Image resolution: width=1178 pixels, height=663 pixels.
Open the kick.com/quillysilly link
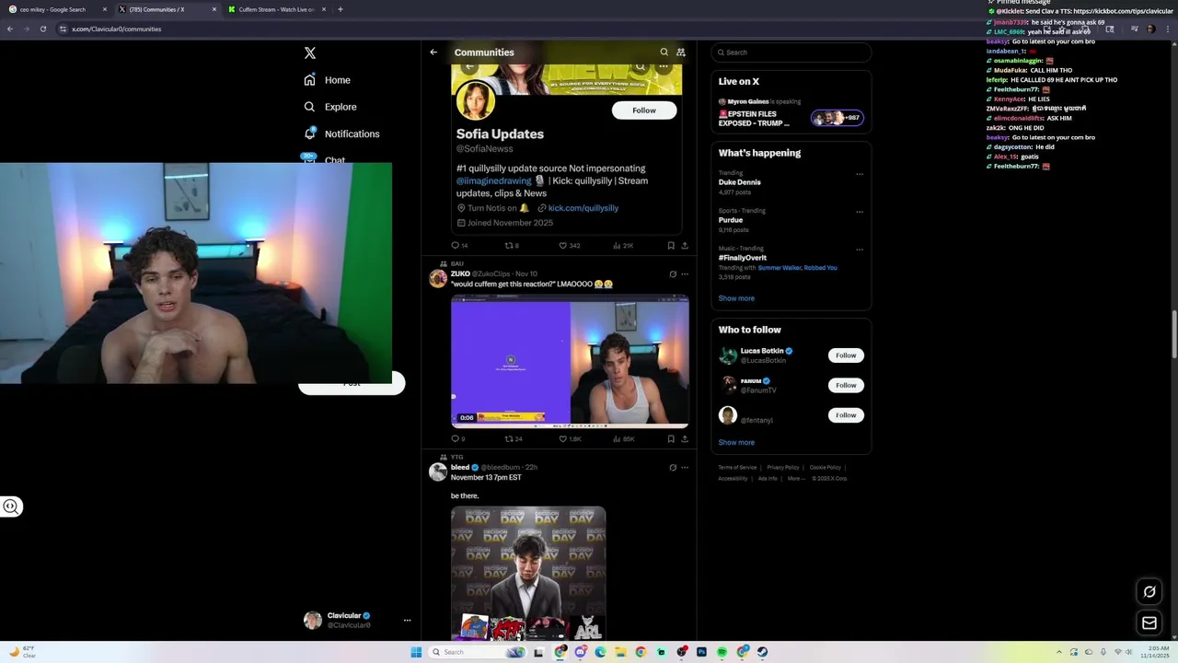(583, 208)
